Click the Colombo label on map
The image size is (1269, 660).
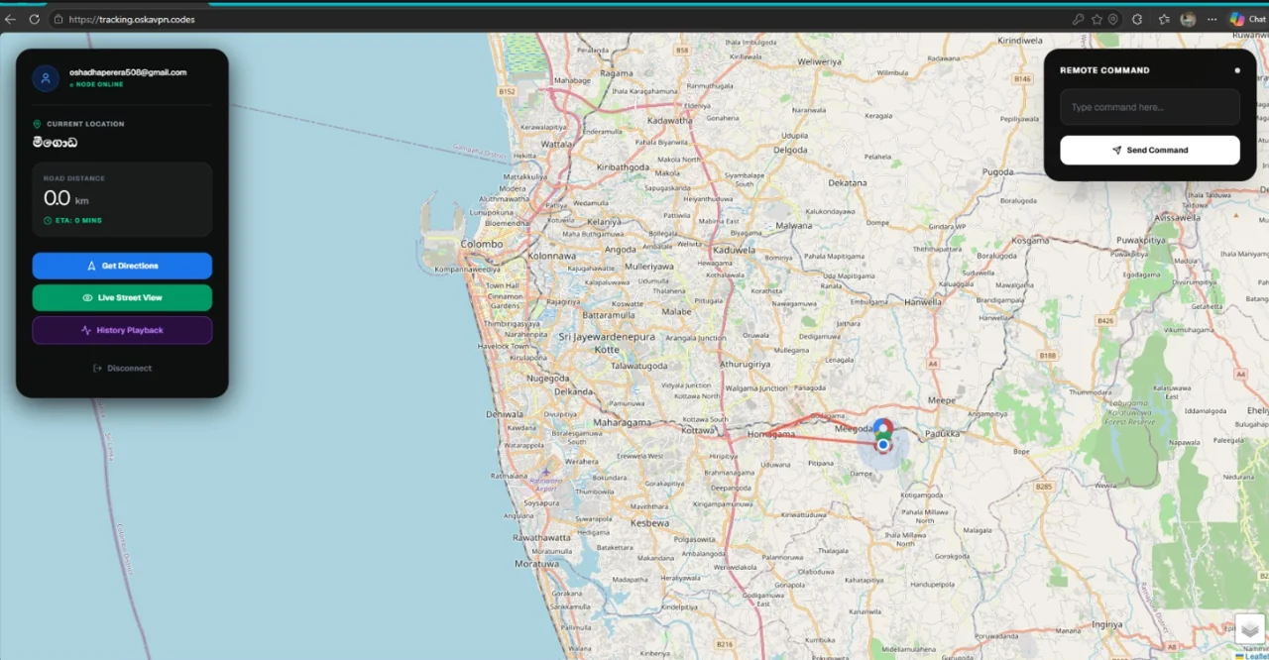coord(482,244)
